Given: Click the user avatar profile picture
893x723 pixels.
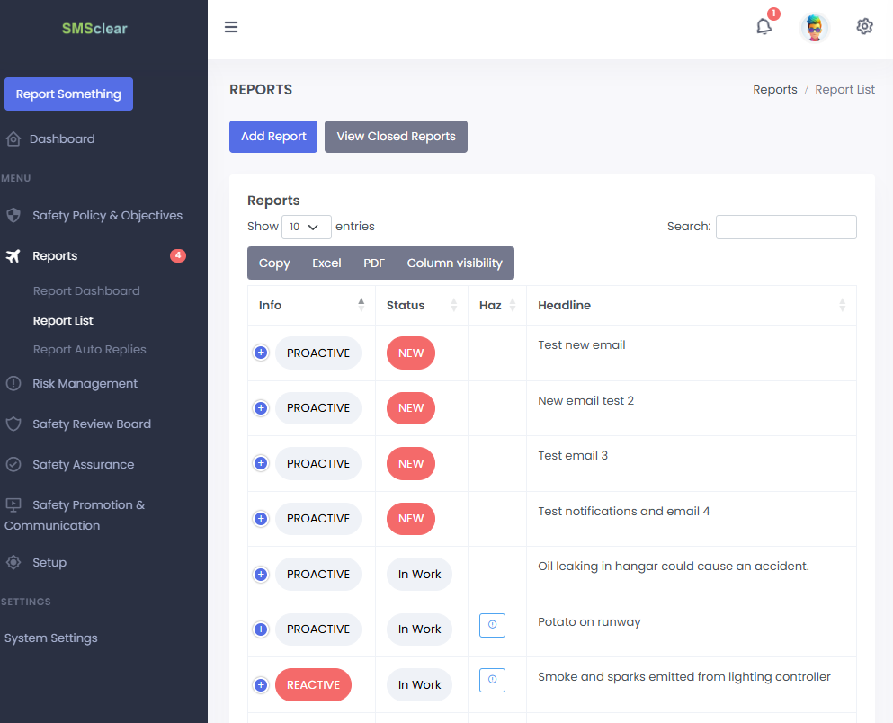Looking at the screenshot, I should click(x=814, y=27).
